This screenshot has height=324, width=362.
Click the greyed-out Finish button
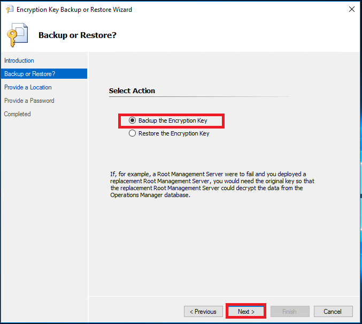290,312
